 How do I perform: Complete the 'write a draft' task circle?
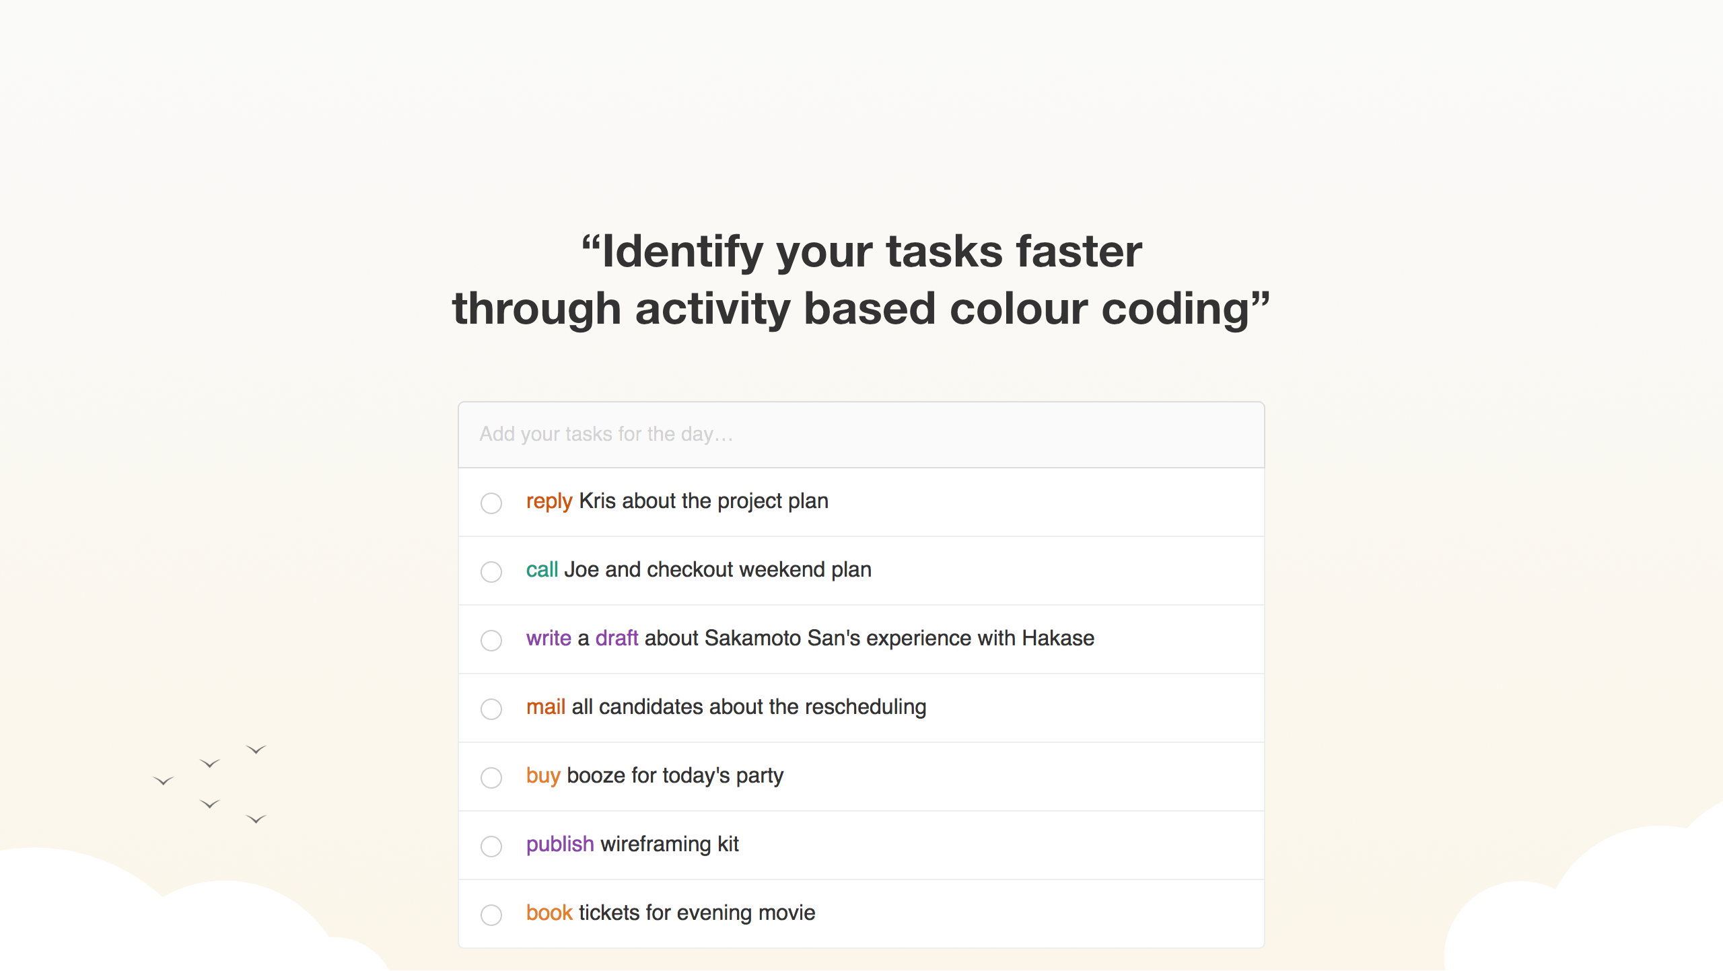[x=491, y=640]
